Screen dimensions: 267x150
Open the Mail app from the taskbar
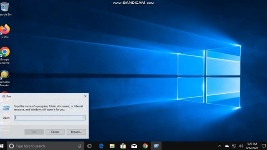coord(134,146)
